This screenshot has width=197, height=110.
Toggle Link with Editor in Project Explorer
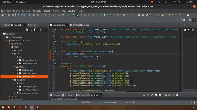point(31,30)
